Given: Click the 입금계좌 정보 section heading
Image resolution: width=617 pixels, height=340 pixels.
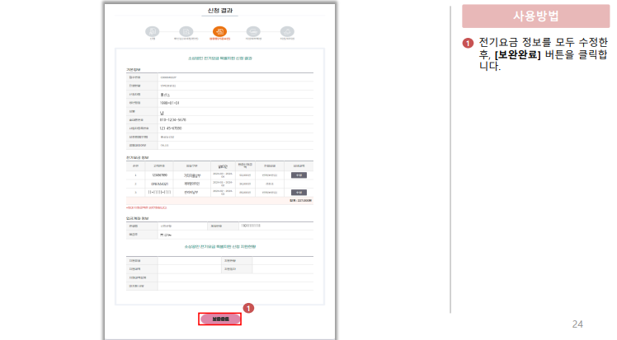Looking at the screenshot, I should (137, 218).
